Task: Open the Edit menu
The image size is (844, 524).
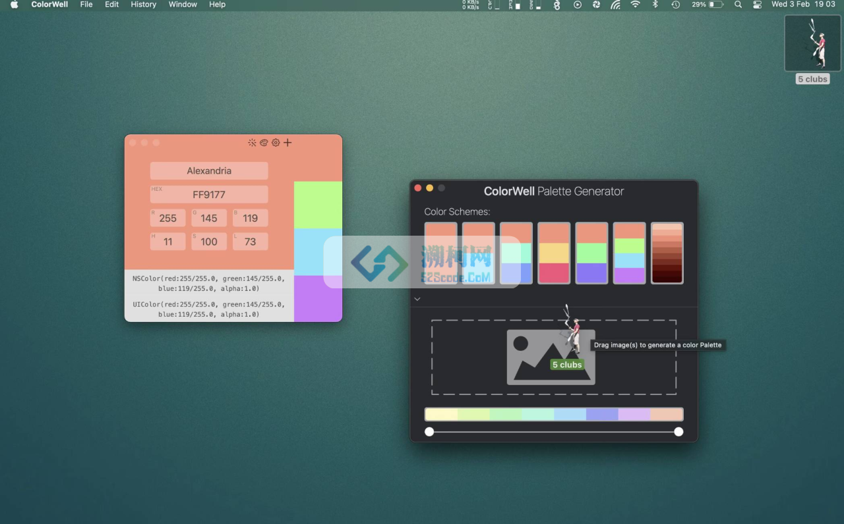Action: (x=112, y=5)
